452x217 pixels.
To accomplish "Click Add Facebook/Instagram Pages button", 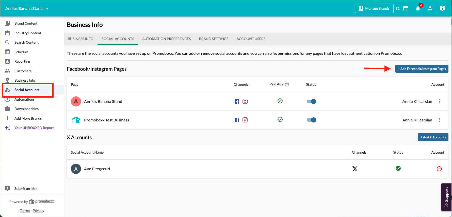I will [422, 69].
